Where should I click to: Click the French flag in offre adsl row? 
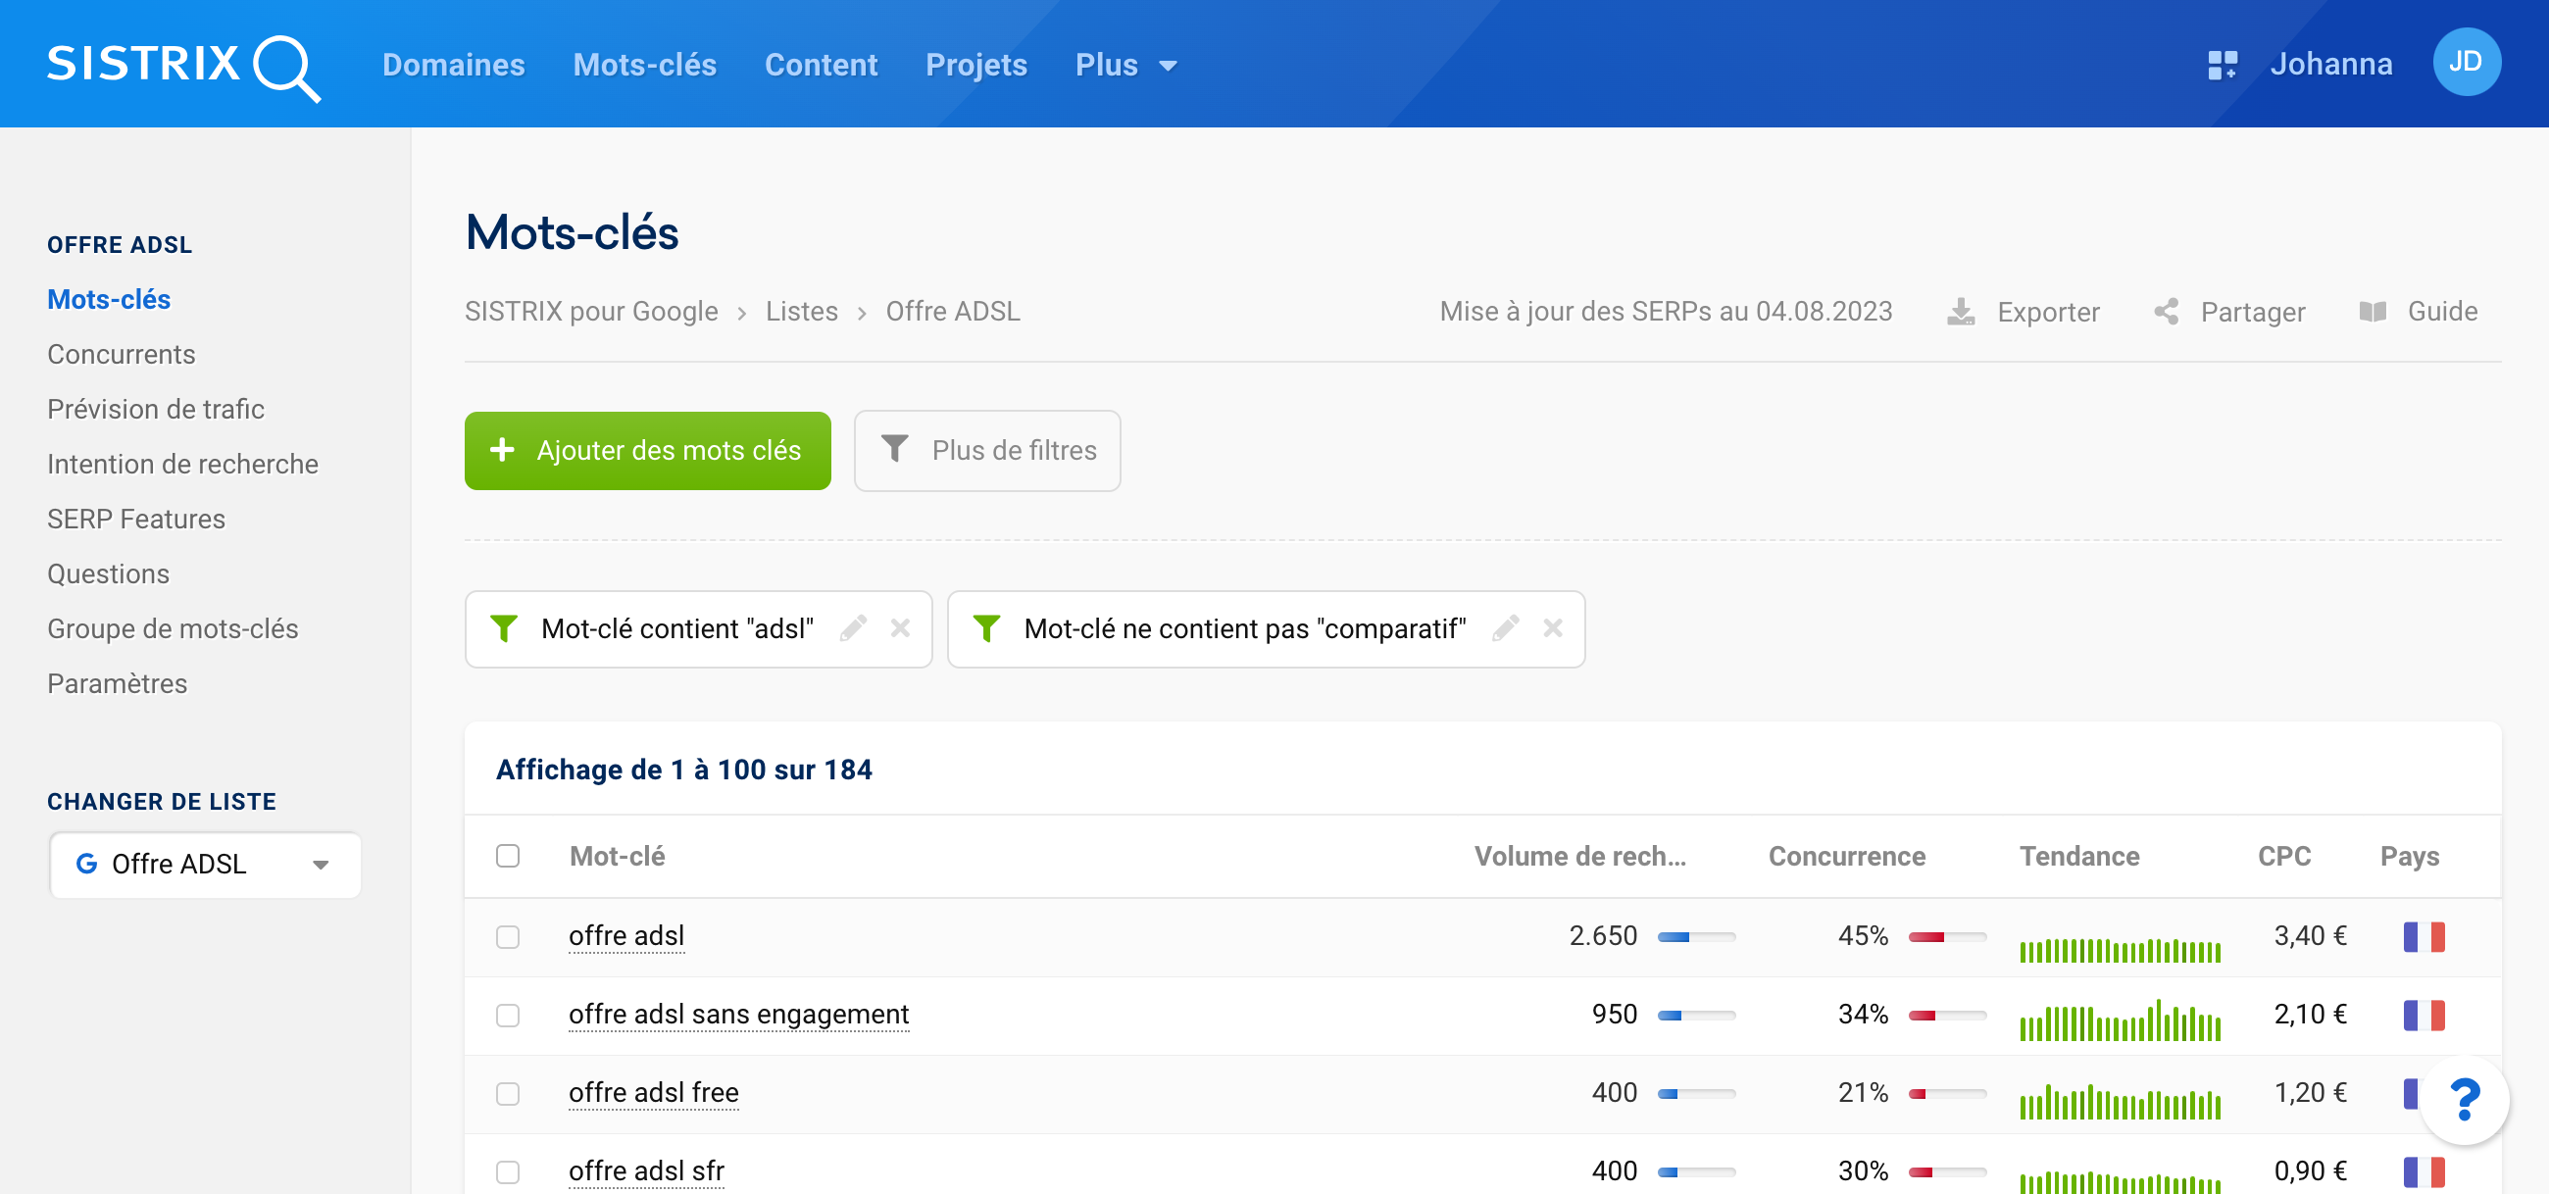2424,936
